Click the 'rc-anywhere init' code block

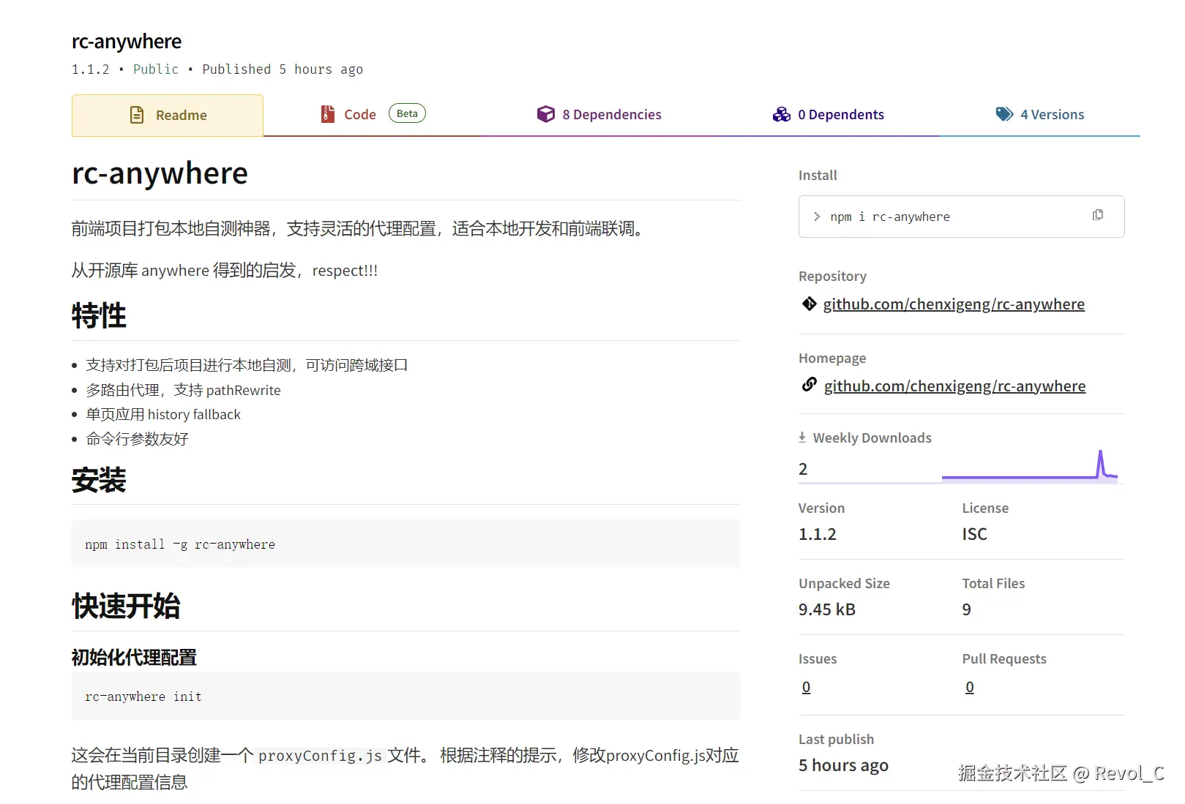pos(405,696)
